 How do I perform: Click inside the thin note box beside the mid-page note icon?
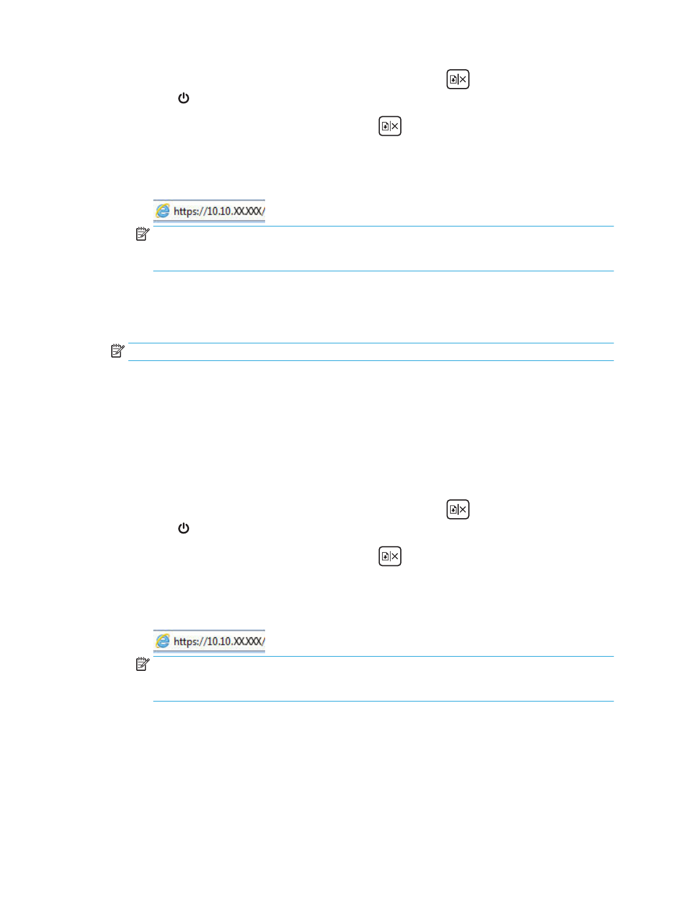tap(371, 352)
